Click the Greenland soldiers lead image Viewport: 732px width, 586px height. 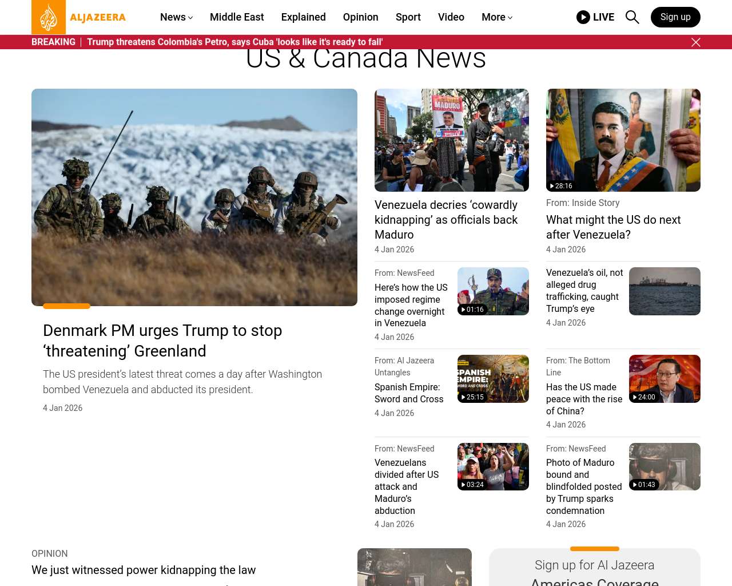[194, 197]
